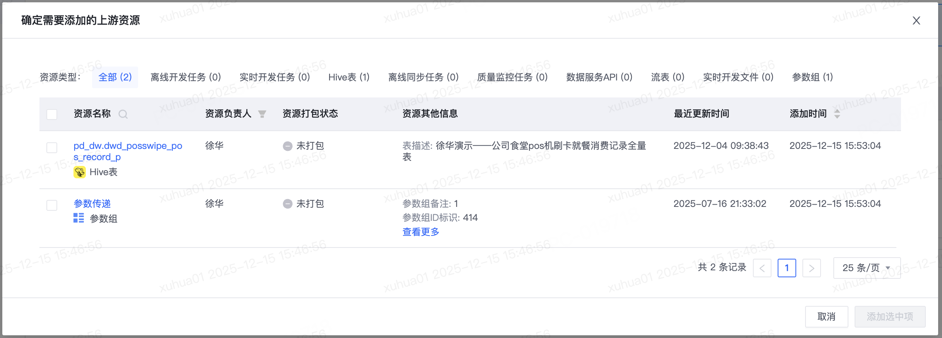
Task: Switch to the Hive表 (1) filter tab
Action: (x=349, y=77)
